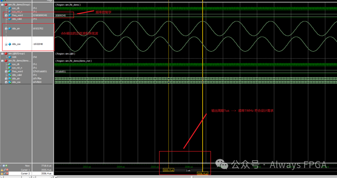
Task: Click the blue signal icon beside dds_valid in tb_demo/Group1
Action: coord(9,19)
